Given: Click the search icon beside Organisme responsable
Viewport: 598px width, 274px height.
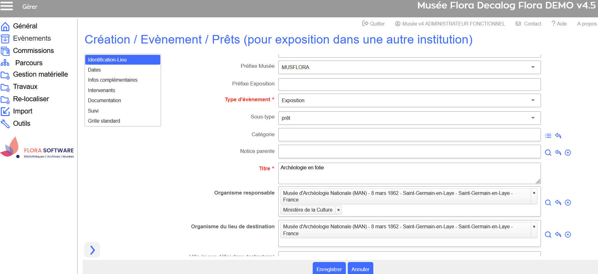Looking at the screenshot, I should coord(548,203).
